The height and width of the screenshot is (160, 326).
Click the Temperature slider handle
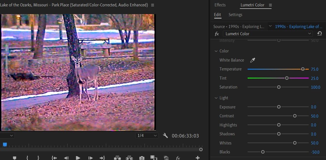click(x=303, y=69)
